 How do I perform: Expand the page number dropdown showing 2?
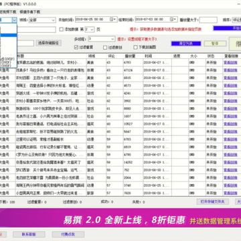pyautogui.click(x=90, y=29)
